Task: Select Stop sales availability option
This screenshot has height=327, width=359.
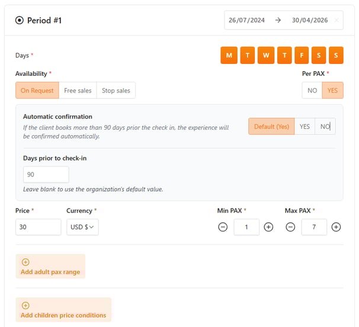Action: click(x=116, y=91)
